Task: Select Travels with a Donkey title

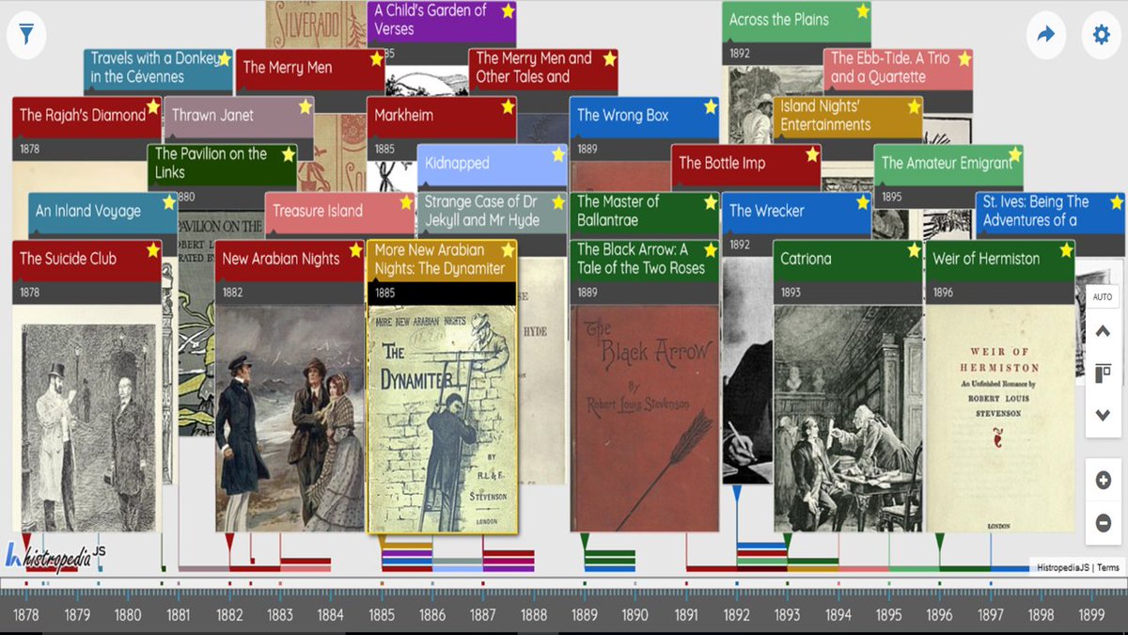Action: (x=155, y=67)
